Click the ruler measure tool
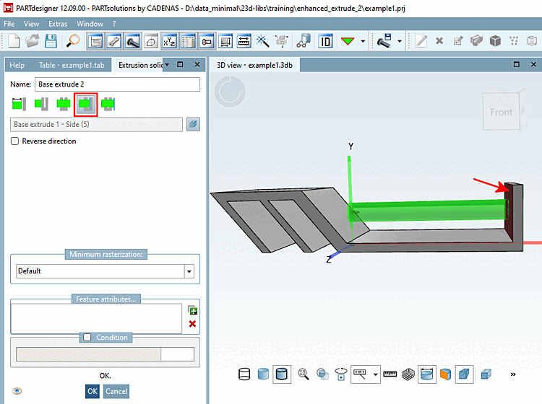Viewport: 542px width, 404px height. pos(391,374)
